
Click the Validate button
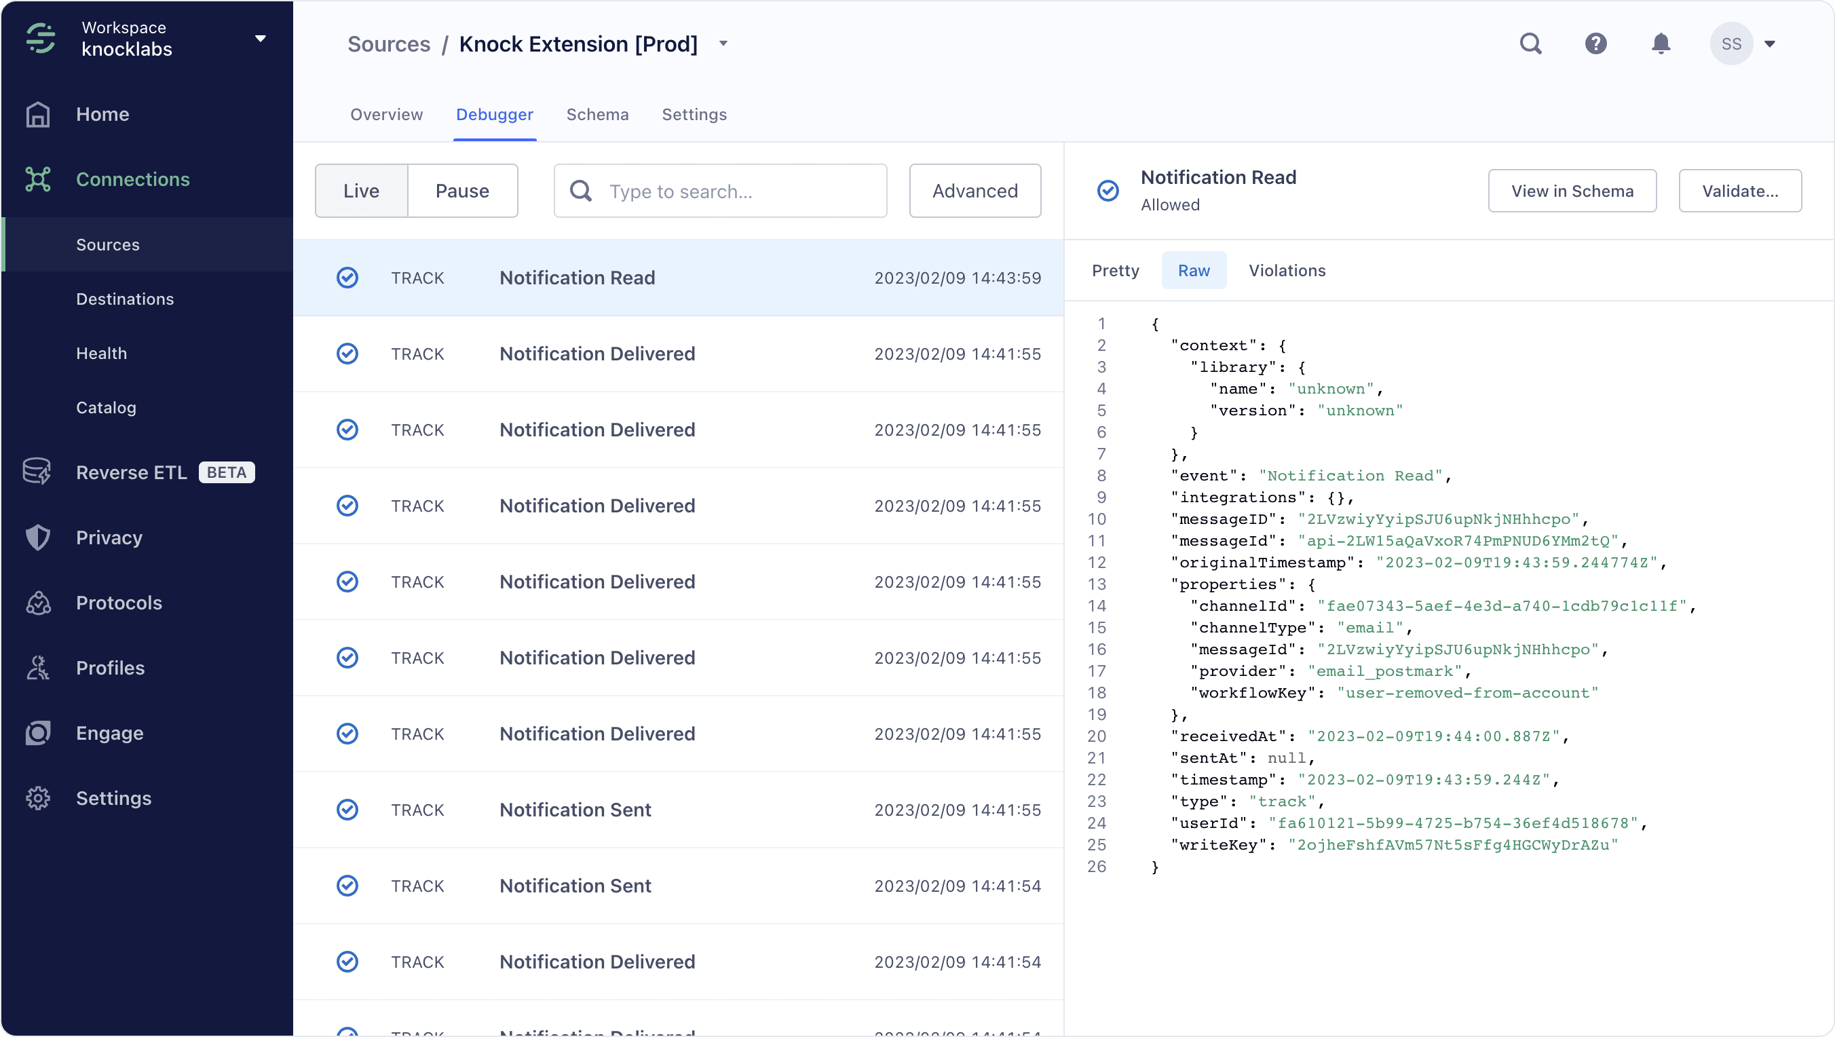pyautogui.click(x=1742, y=190)
